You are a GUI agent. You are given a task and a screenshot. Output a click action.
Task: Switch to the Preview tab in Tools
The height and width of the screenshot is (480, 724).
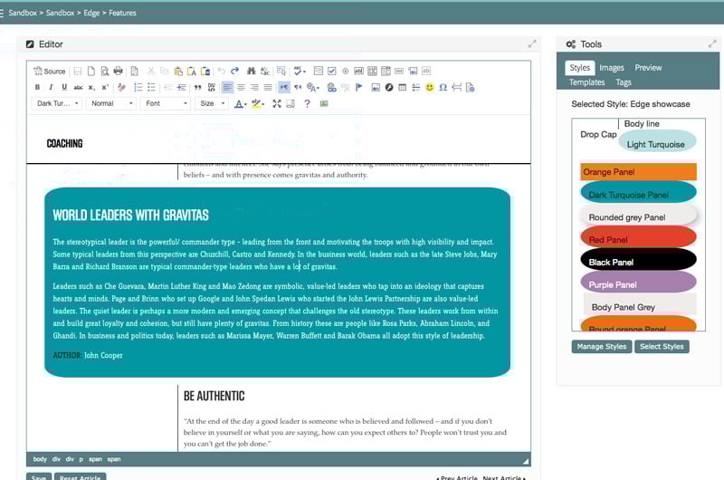pyautogui.click(x=648, y=68)
